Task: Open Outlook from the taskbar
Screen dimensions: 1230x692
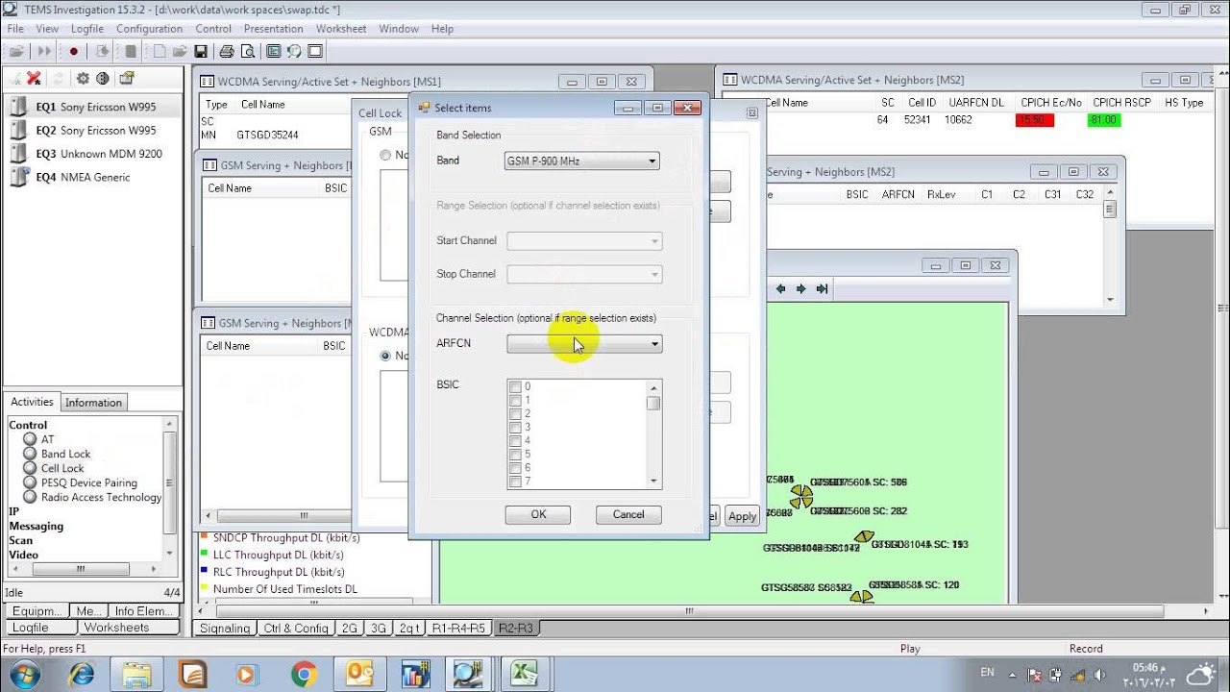Action: coord(359,673)
